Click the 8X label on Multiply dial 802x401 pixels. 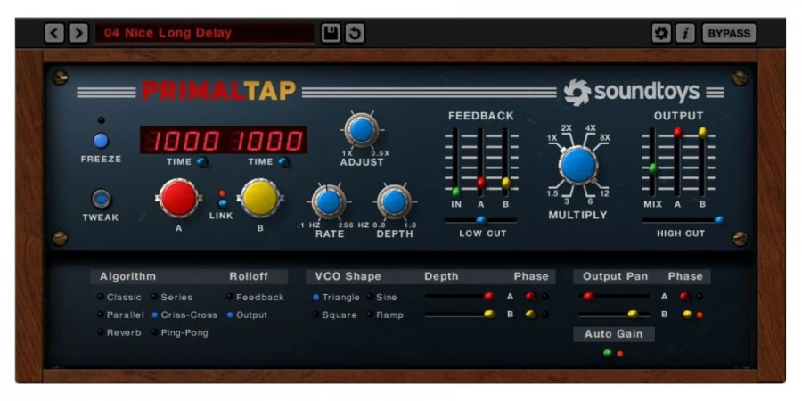pos(604,137)
